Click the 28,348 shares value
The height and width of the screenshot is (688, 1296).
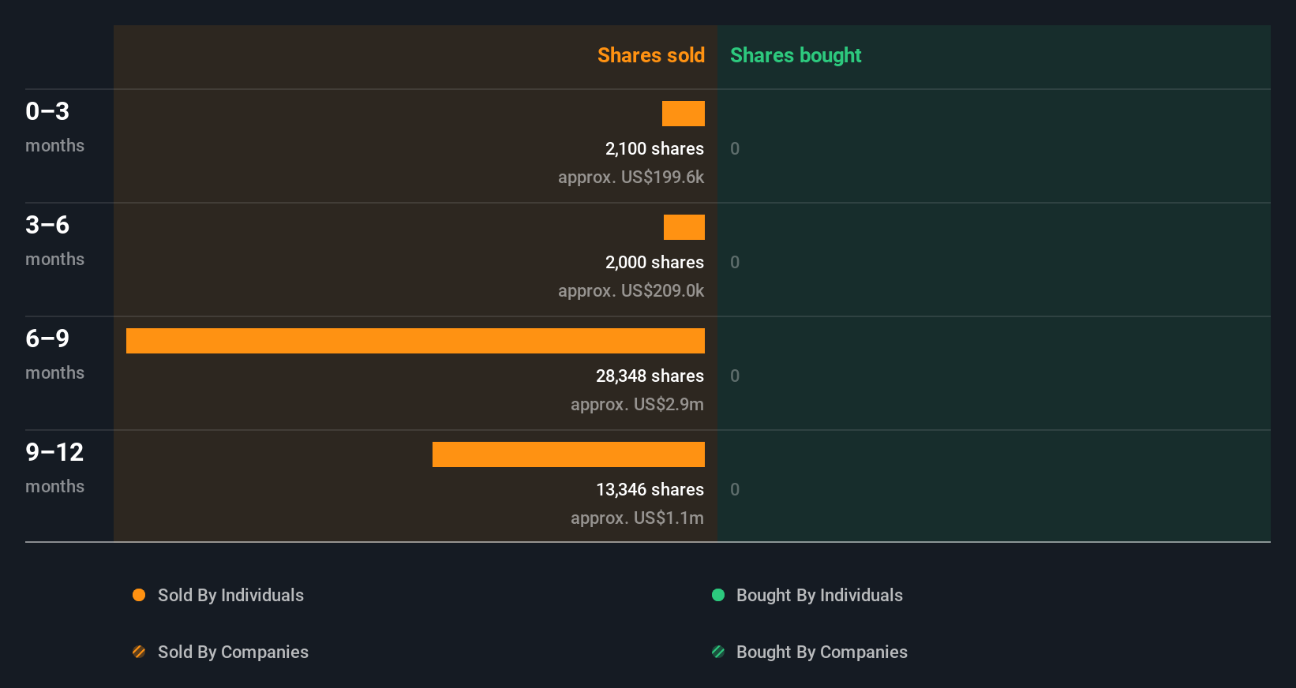[650, 376]
